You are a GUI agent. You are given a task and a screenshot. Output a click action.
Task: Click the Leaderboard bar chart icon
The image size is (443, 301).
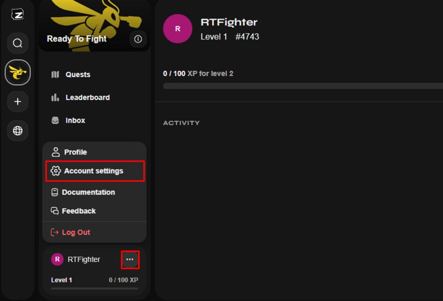point(55,97)
